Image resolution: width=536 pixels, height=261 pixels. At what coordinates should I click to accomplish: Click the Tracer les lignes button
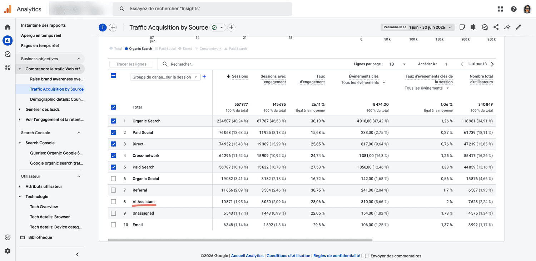(131, 64)
